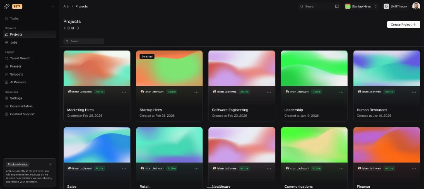This screenshot has width=424, height=189.
Task: Click the Platform Notice label
Action: [17, 165]
